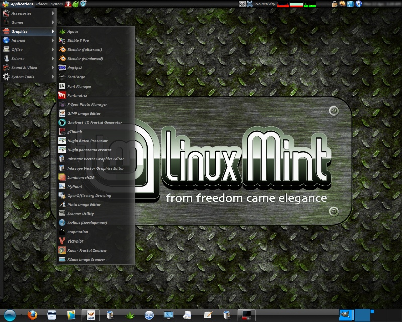Switch to first workspace showing GIMP
The height and width of the screenshot is (322, 402).
coord(346,315)
